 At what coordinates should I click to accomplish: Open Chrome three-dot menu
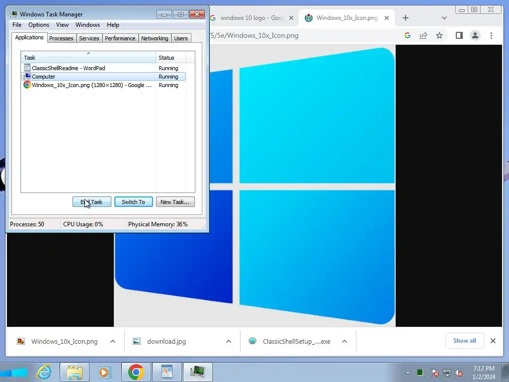click(x=491, y=35)
